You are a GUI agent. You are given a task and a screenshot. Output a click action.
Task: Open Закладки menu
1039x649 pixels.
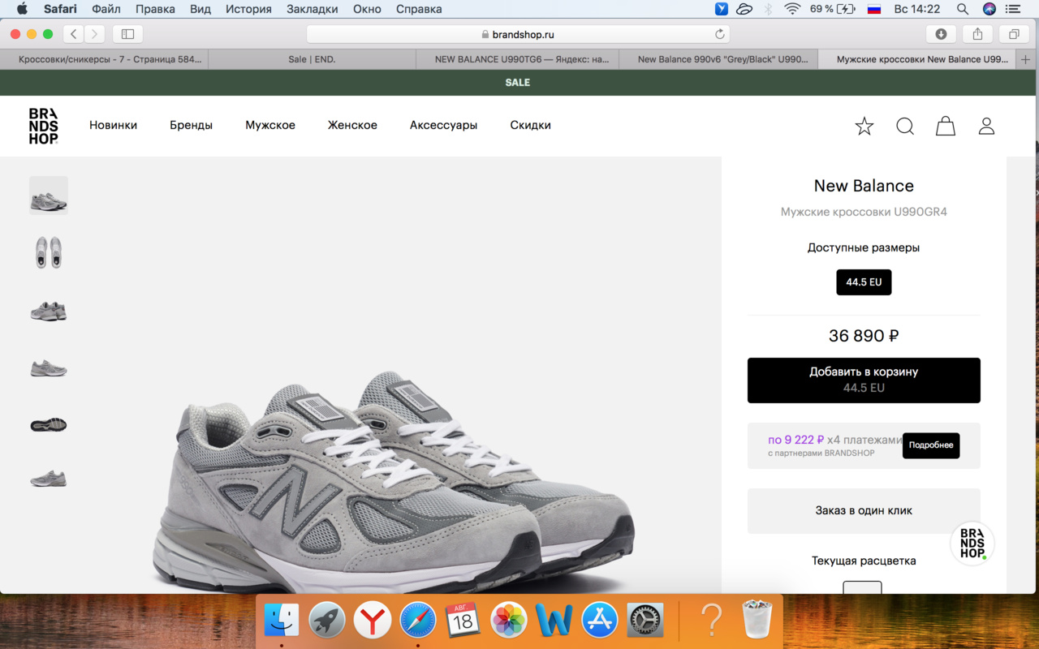(x=313, y=9)
